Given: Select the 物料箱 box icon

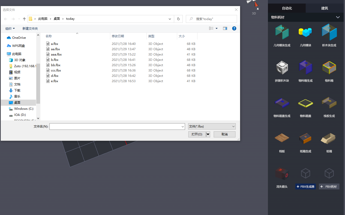Looking at the screenshot, I should click(x=329, y=67).
